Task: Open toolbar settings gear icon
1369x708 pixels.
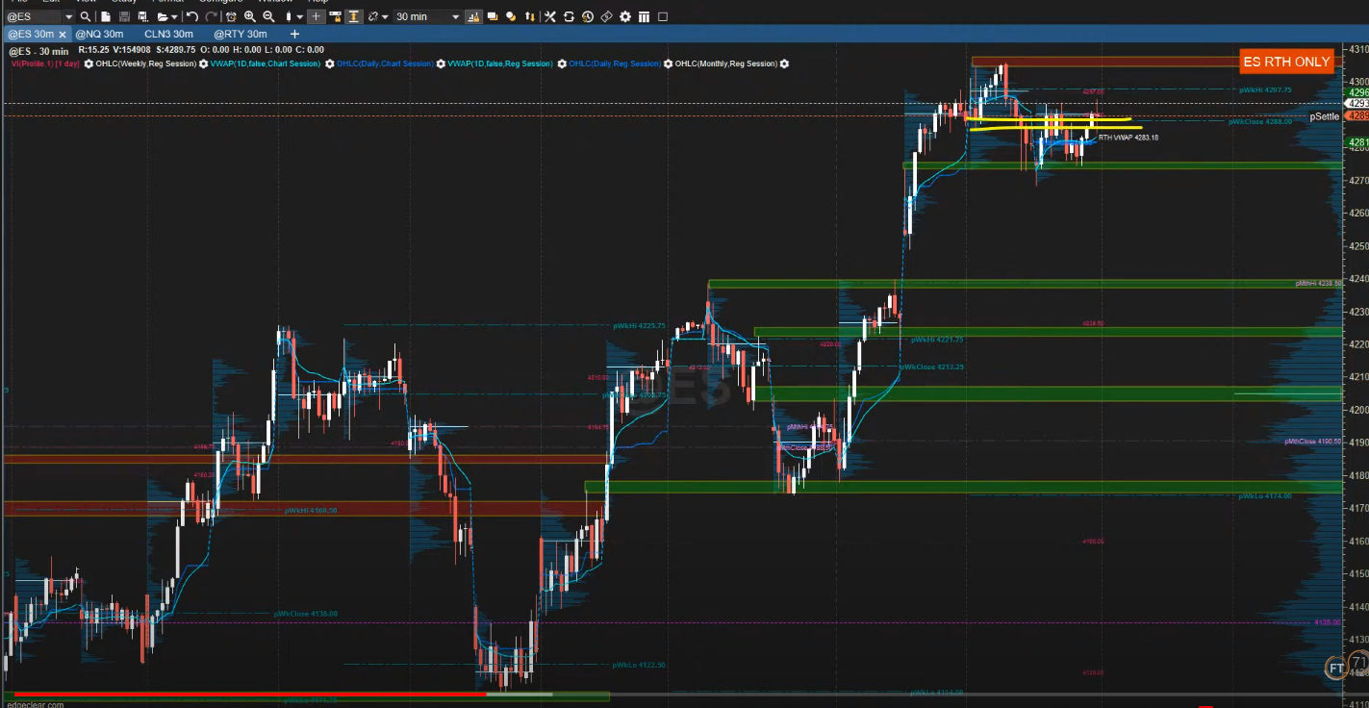Action: pyautogui.click(x=625, y=16)
